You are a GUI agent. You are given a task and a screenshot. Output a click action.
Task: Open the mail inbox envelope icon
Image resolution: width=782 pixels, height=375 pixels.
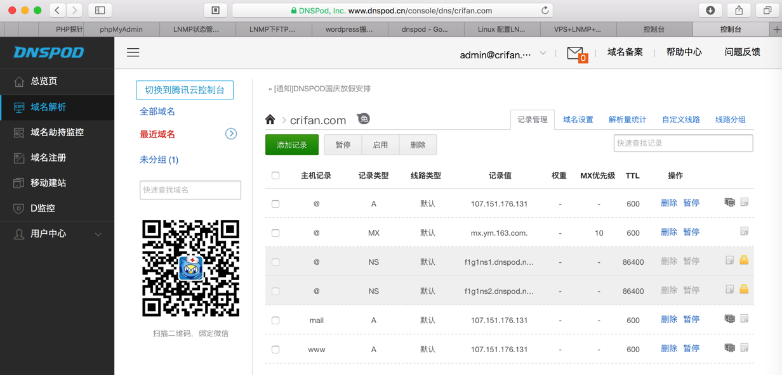point(575,53)
